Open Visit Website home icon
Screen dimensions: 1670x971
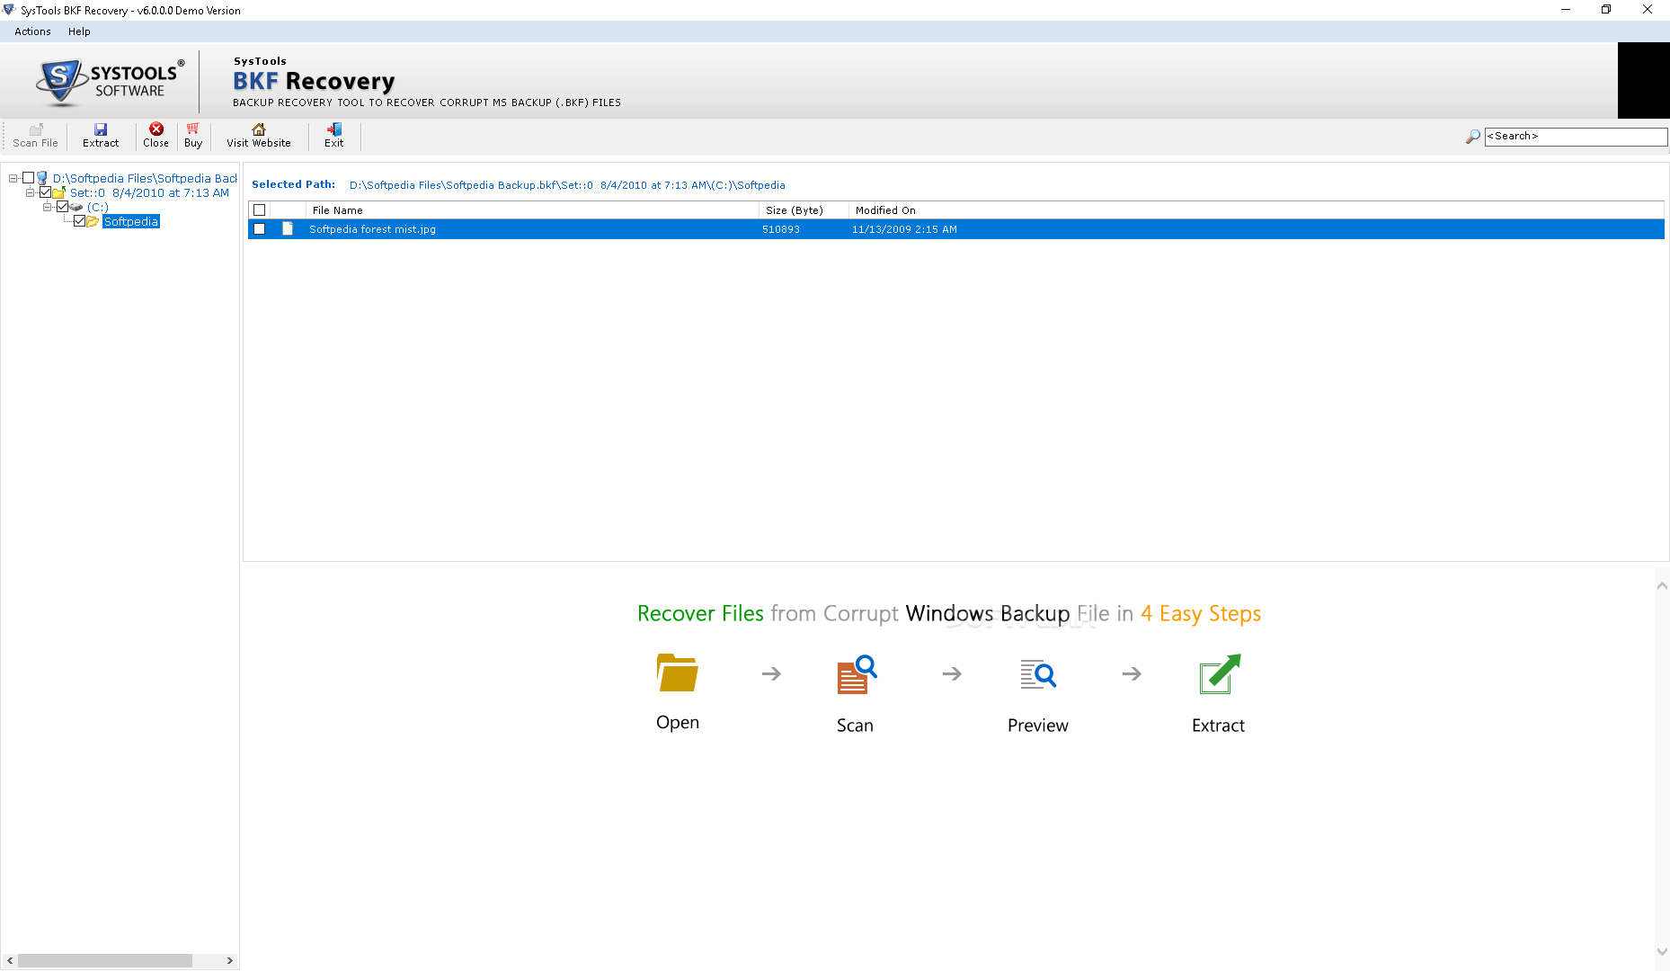pos(259,130)
